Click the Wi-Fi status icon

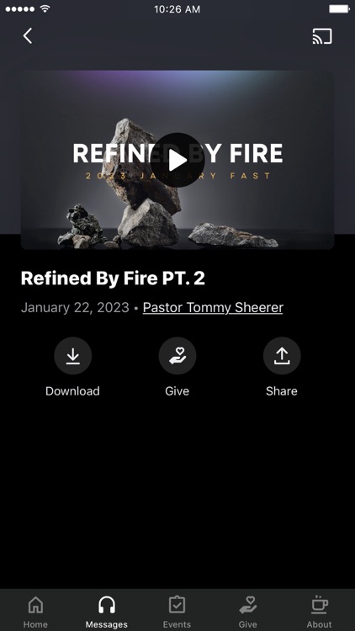coord(45,8)
